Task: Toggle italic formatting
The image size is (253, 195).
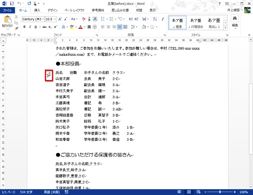Action: pyautogui.click(x=30, y=27)
